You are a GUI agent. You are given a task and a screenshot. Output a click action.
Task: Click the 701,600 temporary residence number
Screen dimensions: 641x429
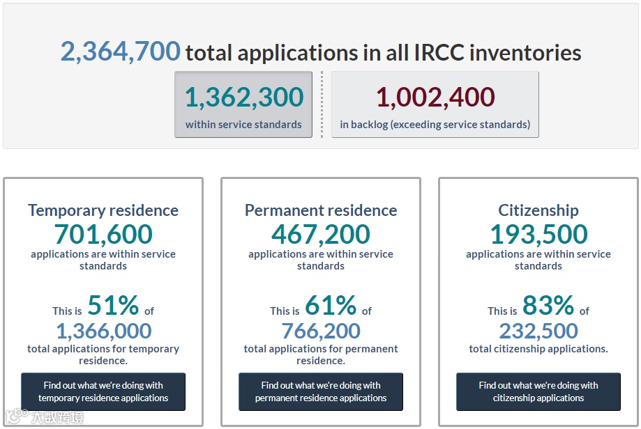[x=103, y=234]
